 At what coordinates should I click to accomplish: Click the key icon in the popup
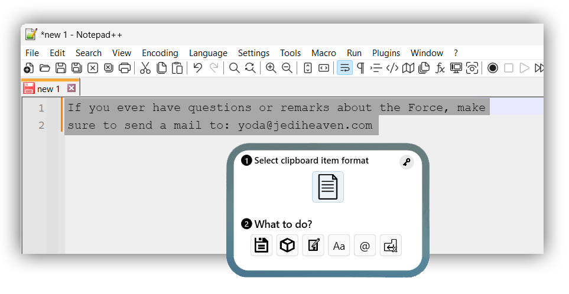point(407,162)
